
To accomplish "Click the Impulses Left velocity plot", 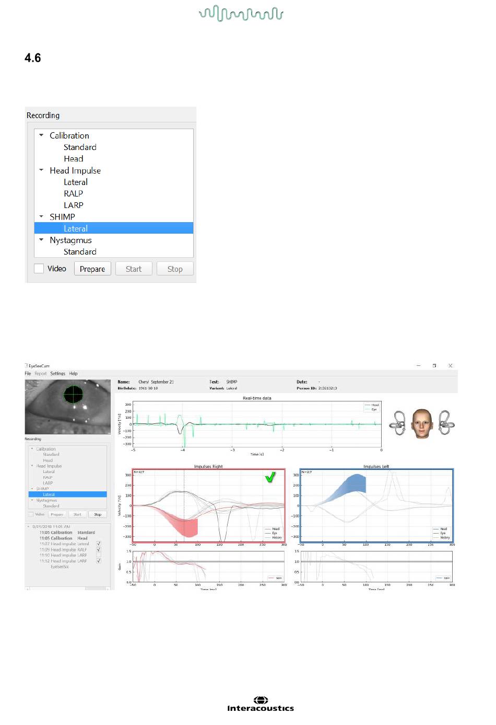I will tap(376, 505).
